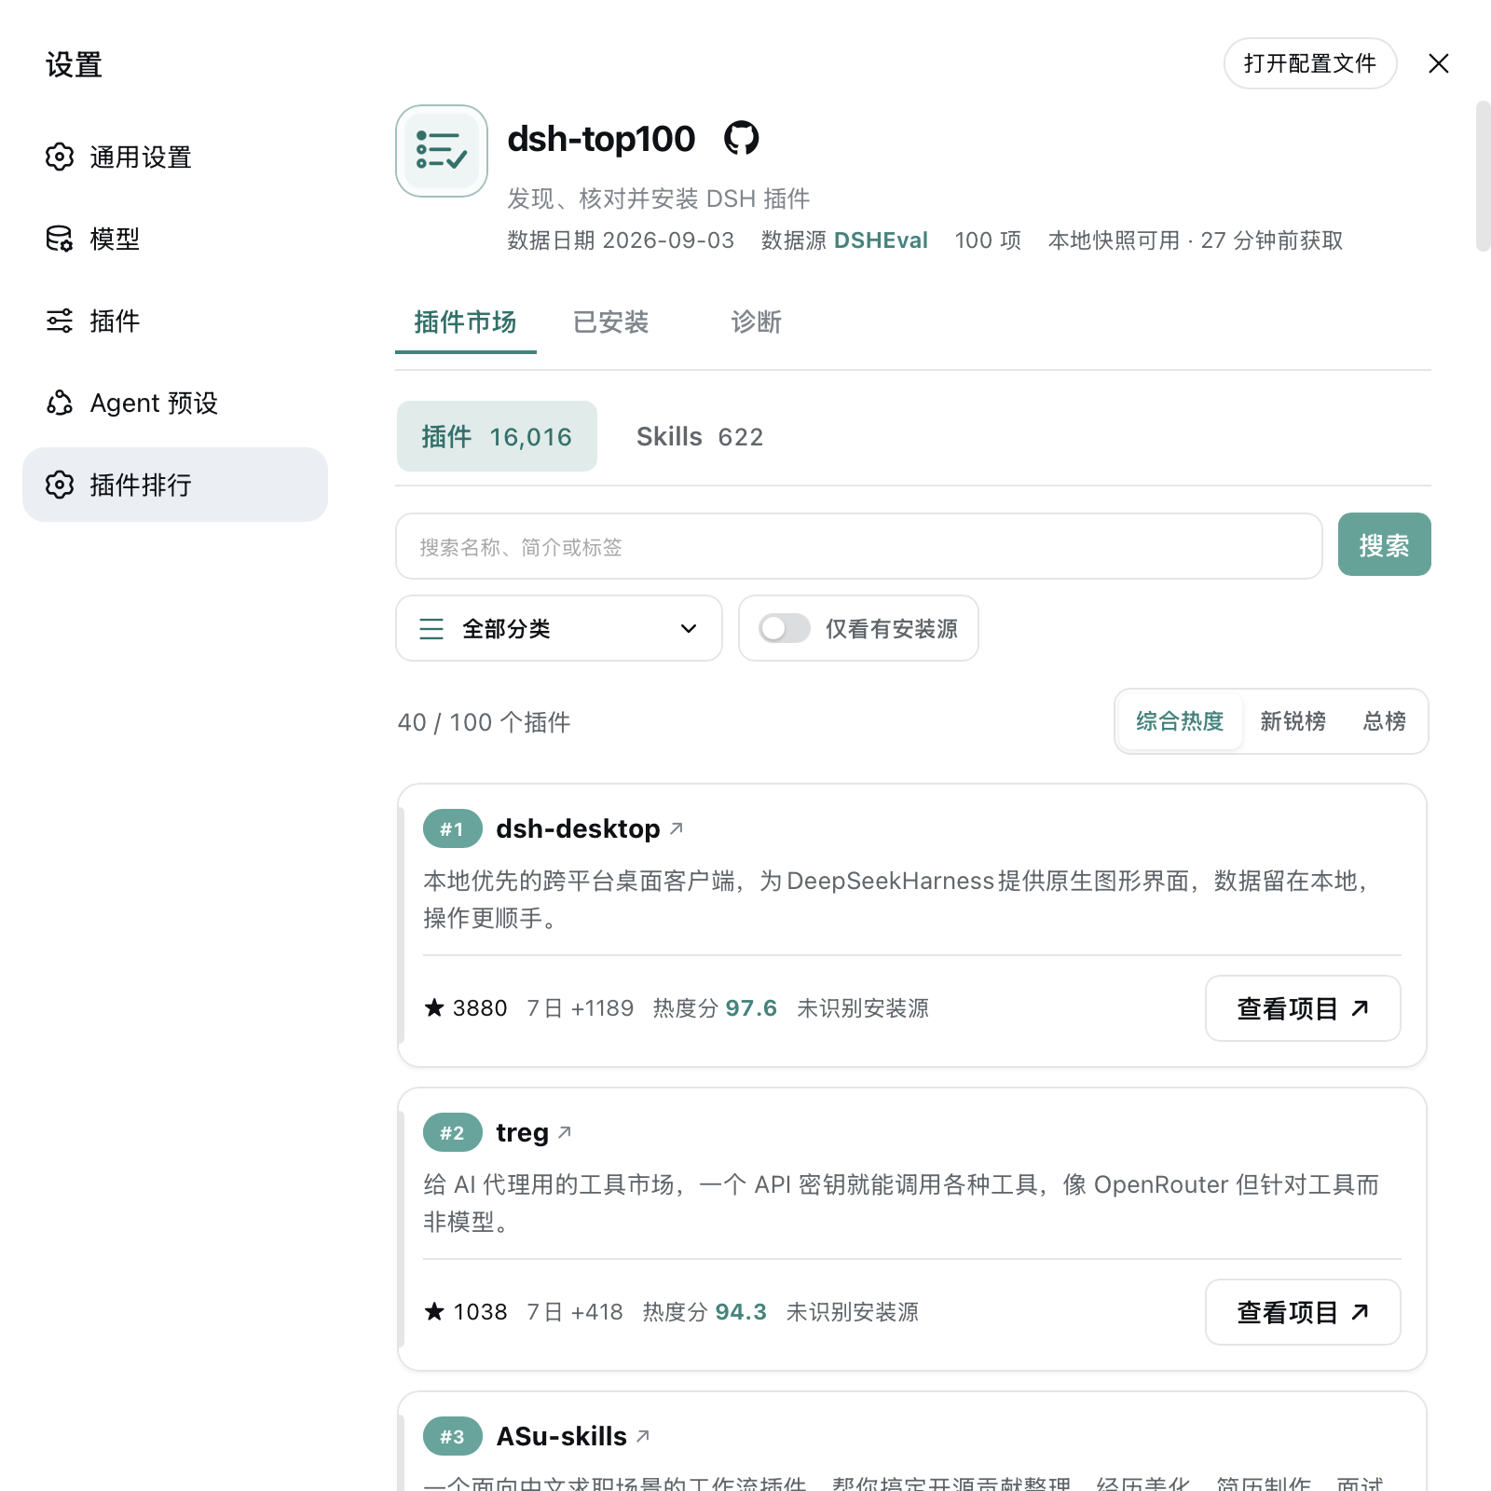Screen dimensions: 1491x1491
Task: Focus the 搜索名称、简介或标签 search field
Action: [859, 546]
